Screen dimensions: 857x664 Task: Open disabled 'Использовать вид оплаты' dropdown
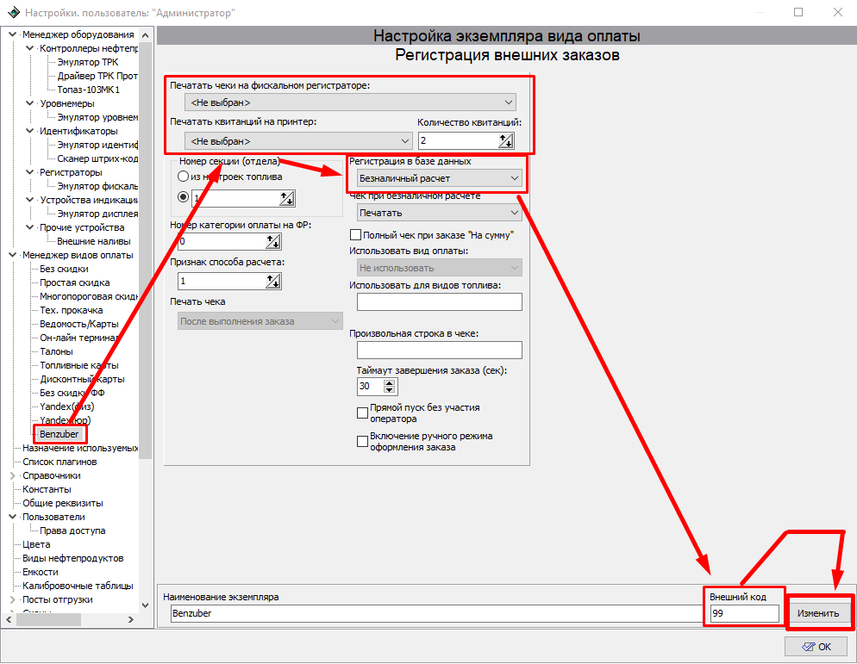click(440, 268)
